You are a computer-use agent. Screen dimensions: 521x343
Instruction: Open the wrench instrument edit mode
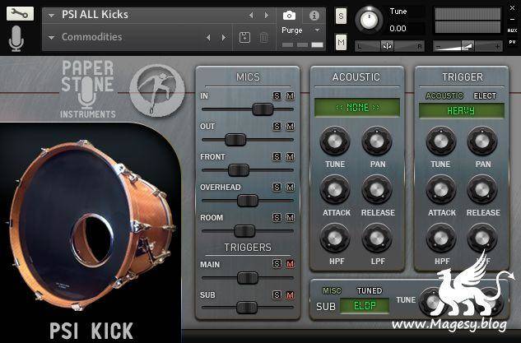[20, 14]
